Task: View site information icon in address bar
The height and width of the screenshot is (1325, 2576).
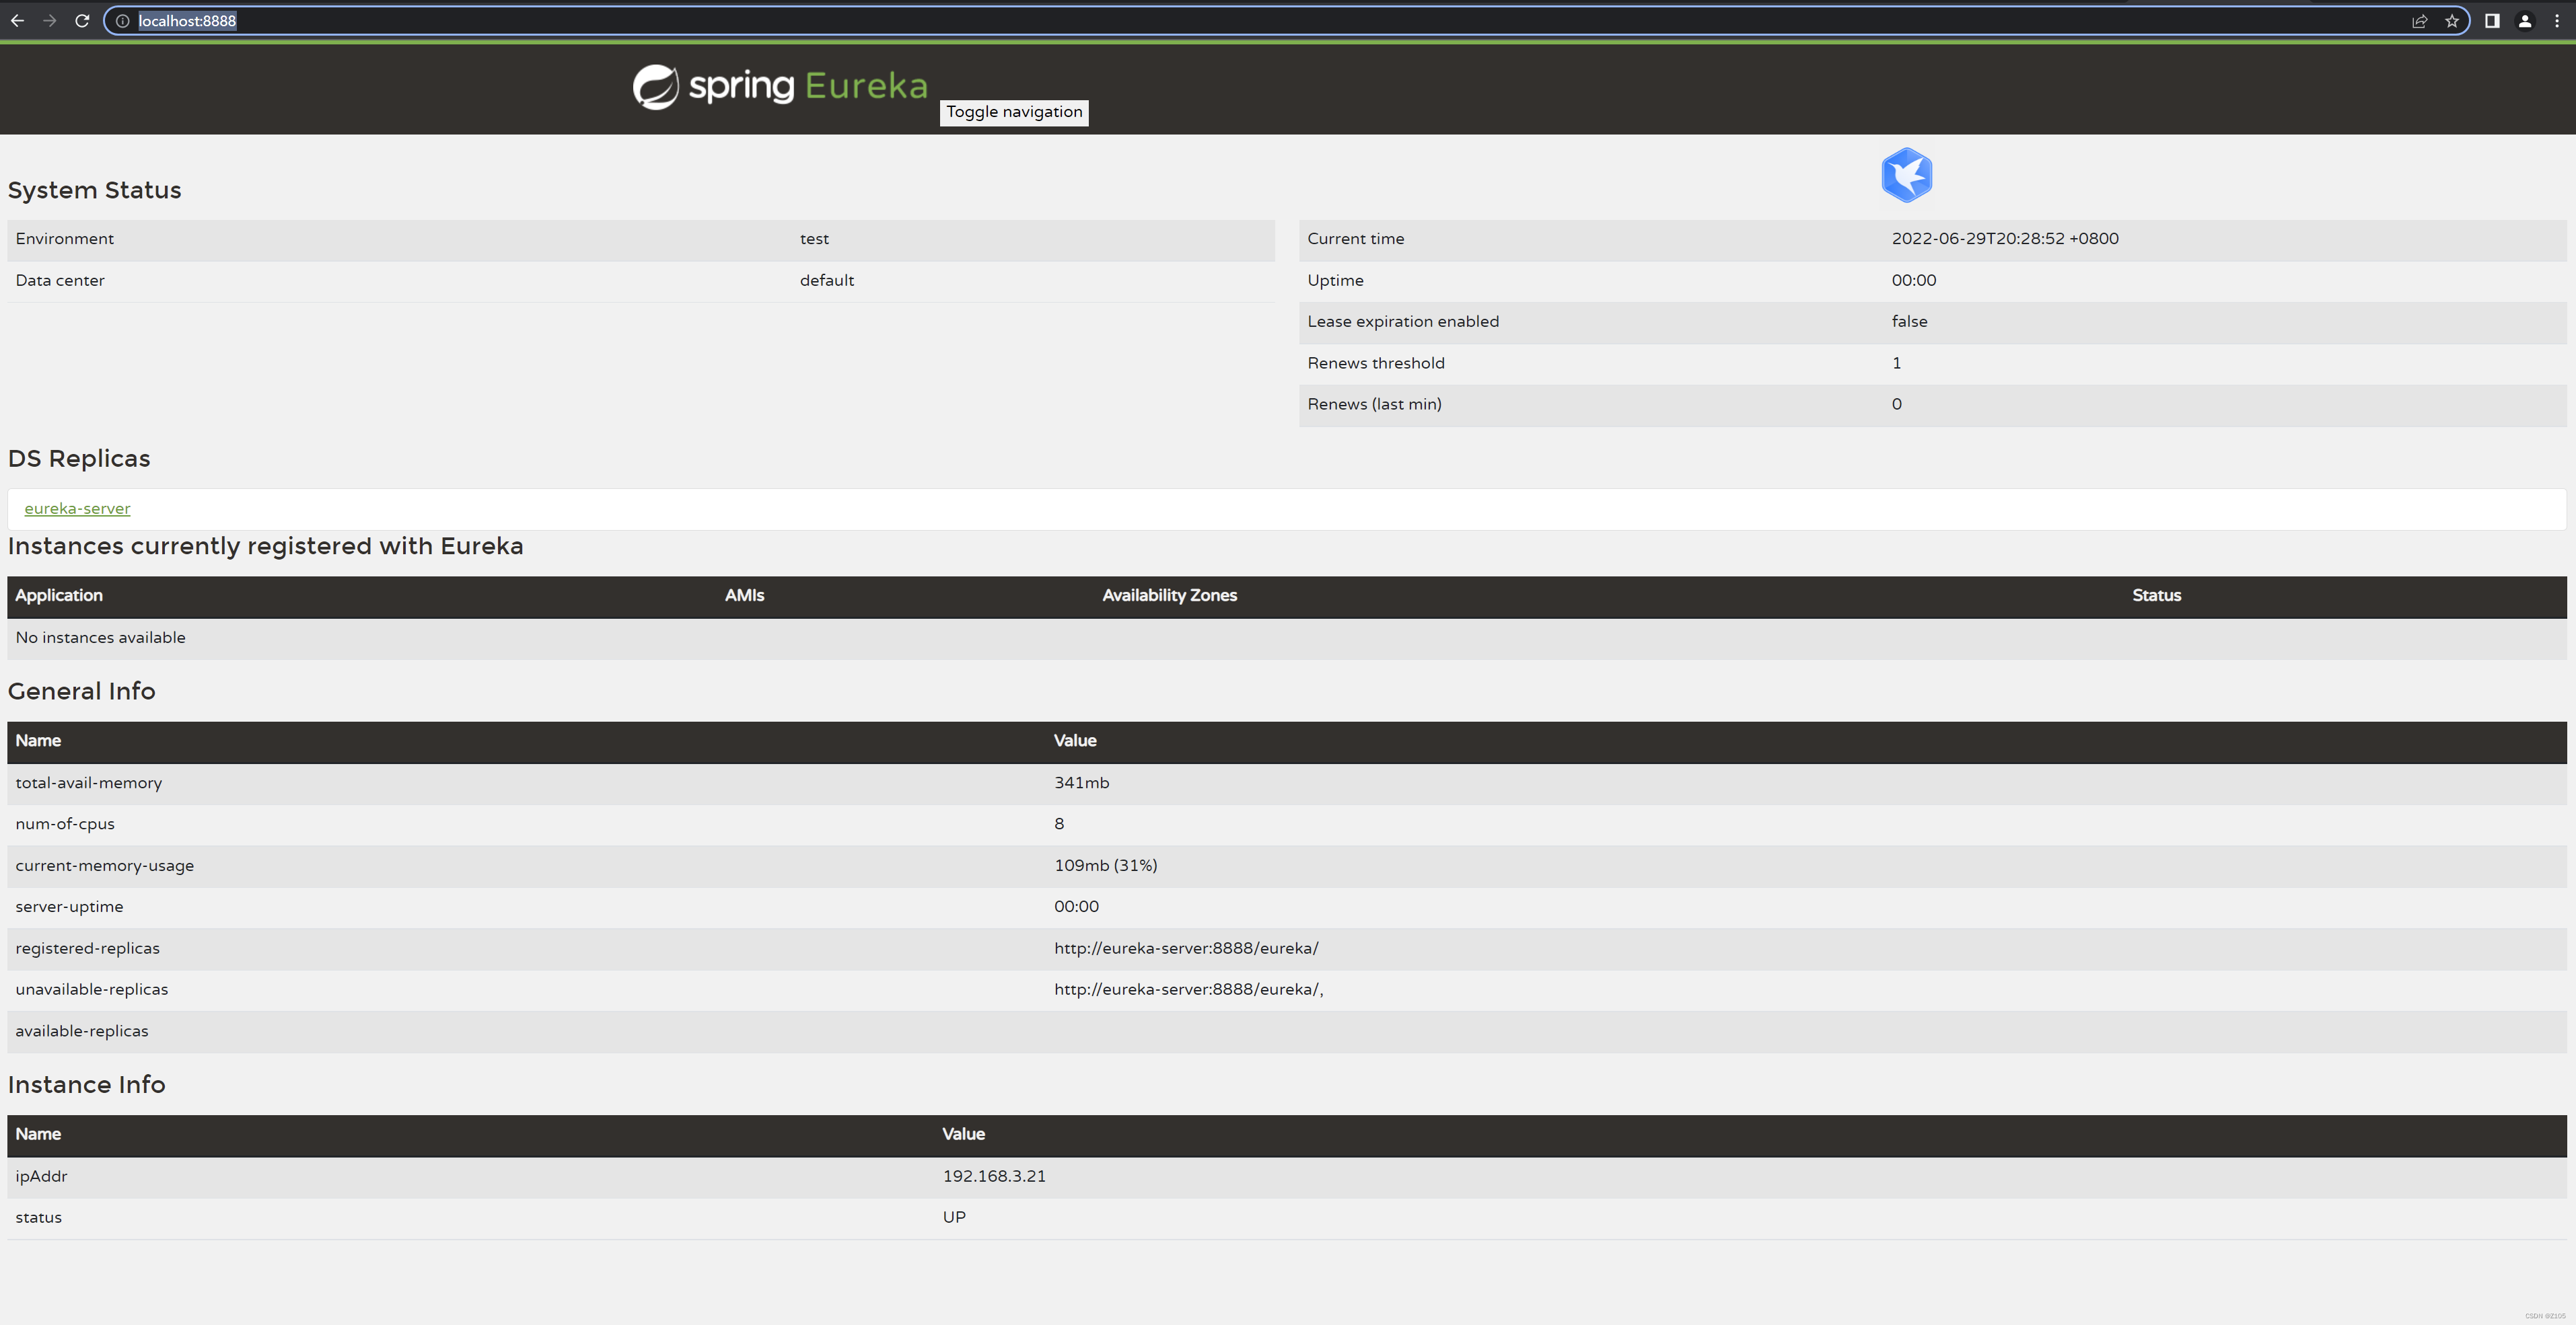Action: click(x=122, y=21)
